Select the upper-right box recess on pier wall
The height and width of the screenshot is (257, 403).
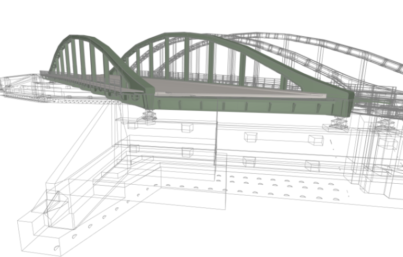[315, 140]
